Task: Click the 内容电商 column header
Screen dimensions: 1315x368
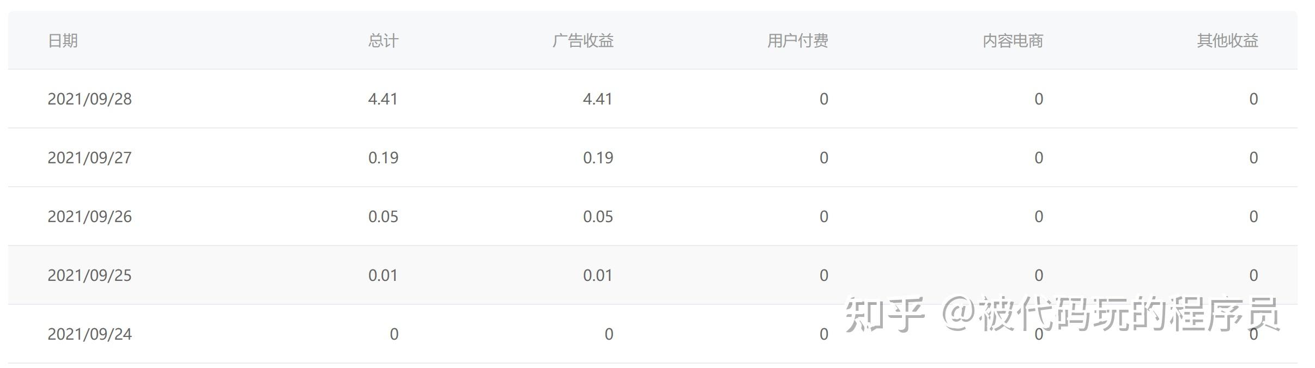Action: click(x=1013, y=41)
